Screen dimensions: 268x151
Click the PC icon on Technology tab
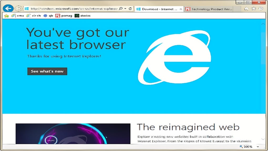click(188, 9)
